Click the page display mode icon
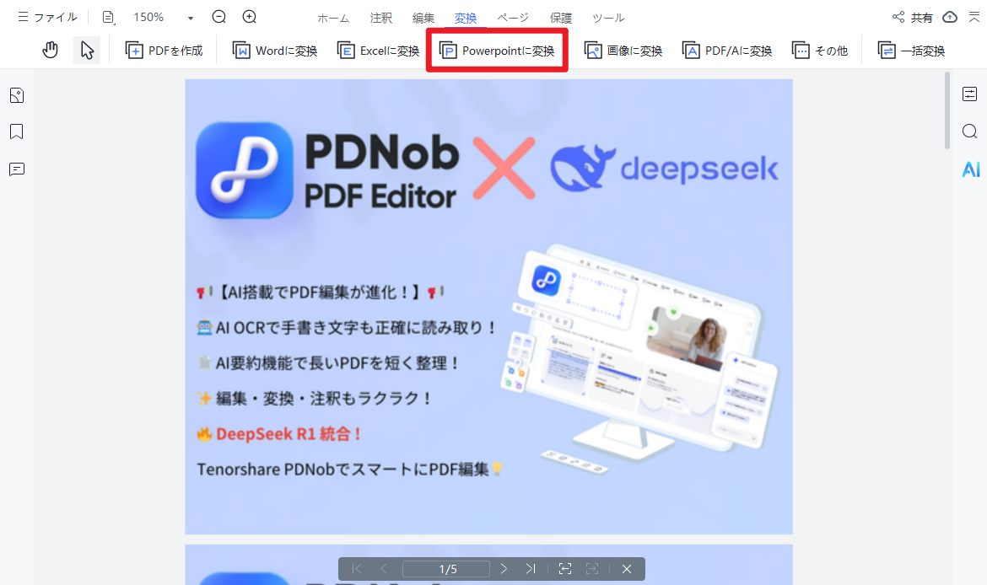The height and width of the screenshot is (585, 987). (108, 18)
